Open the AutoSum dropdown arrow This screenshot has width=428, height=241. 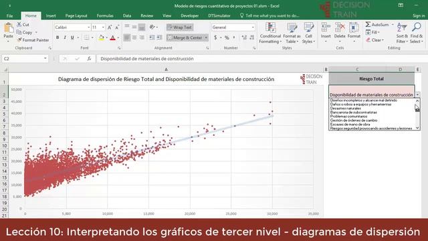[393, 25]
